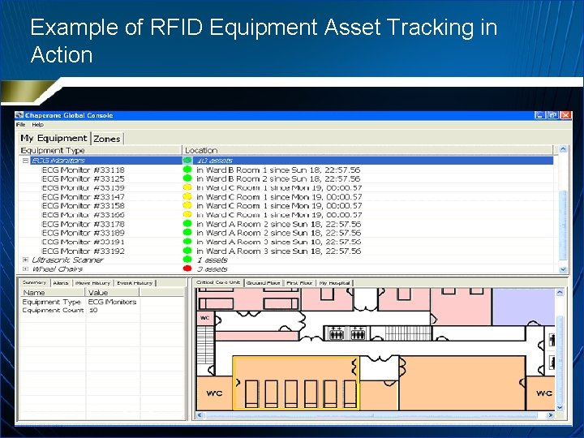Viewport: 584px width, 438px height.
Task: Click the Equipment Type column header
Action: 100,151
